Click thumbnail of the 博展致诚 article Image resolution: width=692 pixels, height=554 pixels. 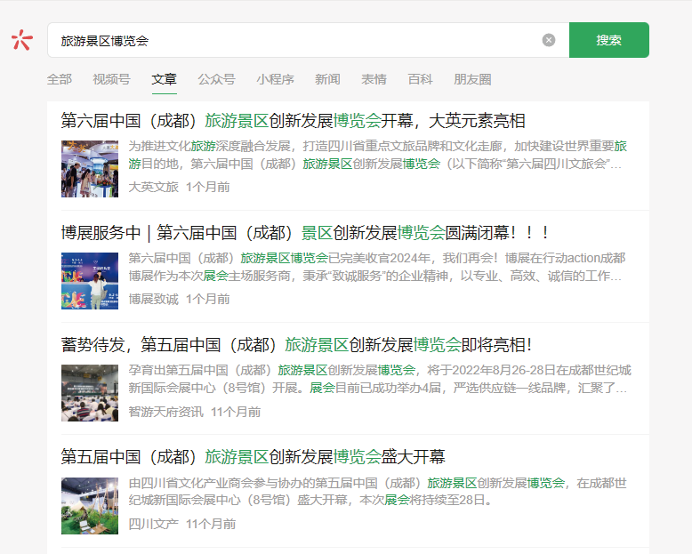(x=90, y=281)
